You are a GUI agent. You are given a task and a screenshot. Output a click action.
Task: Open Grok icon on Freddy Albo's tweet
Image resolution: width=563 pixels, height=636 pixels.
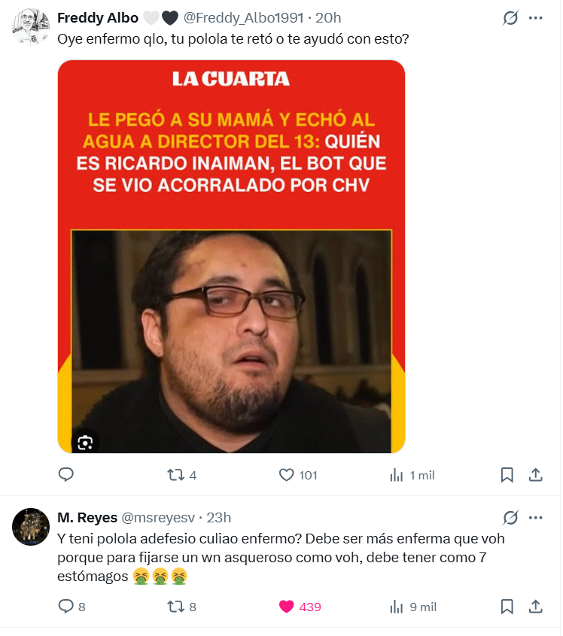[510, 18]
